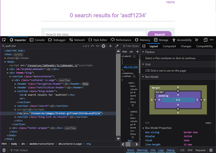Viewport: 216px width, 153px height.
Task: Collapse the body element
Action: (5, 62)
